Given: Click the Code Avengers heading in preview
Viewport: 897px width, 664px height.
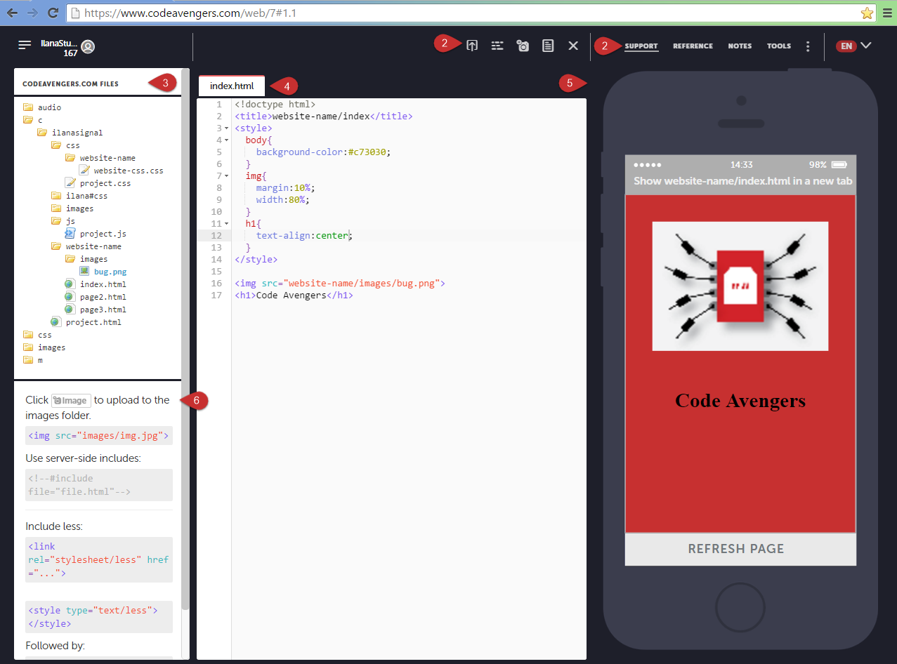Looking at the screenshot, I should [740, 400].
